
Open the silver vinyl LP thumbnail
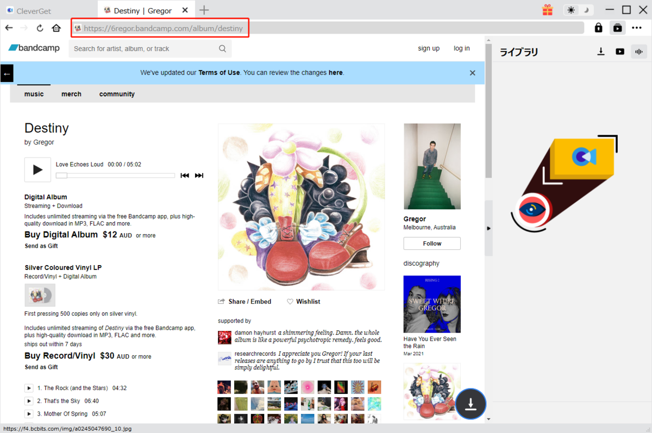[x=40, y=295]
